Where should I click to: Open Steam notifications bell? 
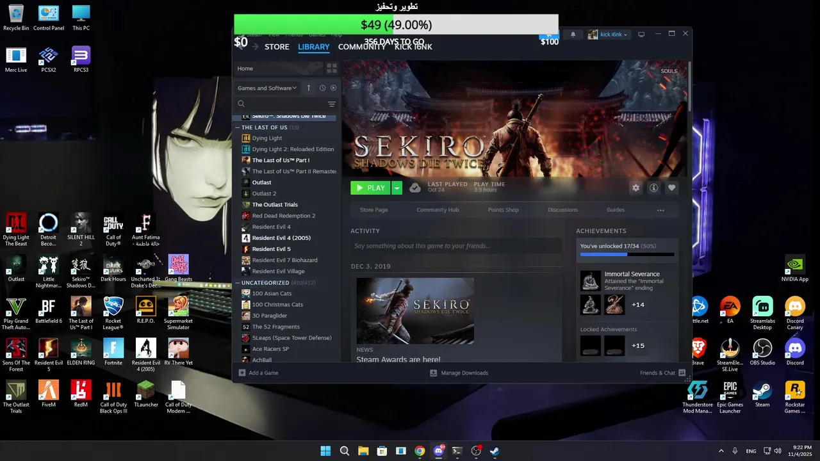pyautogui.click(x=573, y=35)
